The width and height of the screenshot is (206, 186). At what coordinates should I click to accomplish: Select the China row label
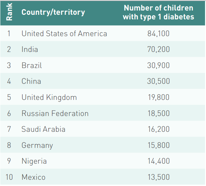pyautogui.click(x=31, y=81)
